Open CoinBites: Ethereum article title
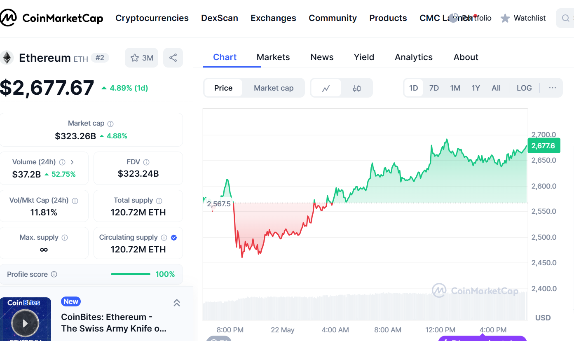Screen dimensions: 574x341 point(114,323)
